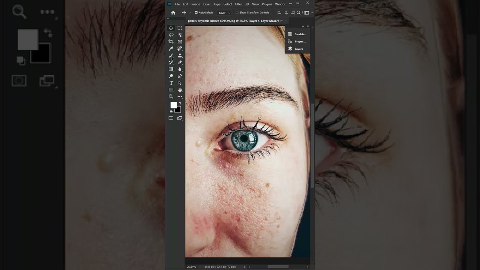
Task: Toggle Quick Mask mode icon
Action: pos(171,118)
